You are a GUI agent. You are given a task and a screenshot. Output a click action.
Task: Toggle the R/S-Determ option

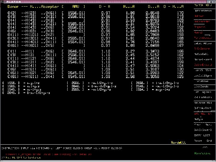(202, 49)
